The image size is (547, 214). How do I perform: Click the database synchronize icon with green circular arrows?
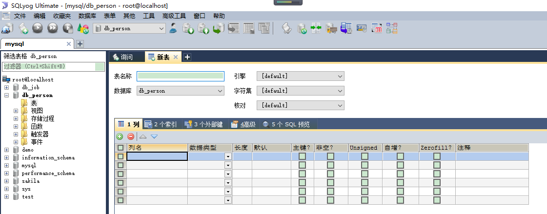(x=302, y=28)
